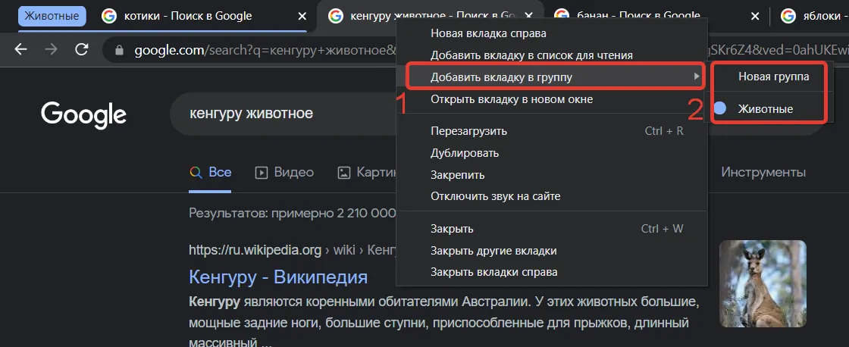This screenshot has width=849, height=347.
Task: Choose Открыть вкладку в новом окне
Action: (x=552, y=99)
